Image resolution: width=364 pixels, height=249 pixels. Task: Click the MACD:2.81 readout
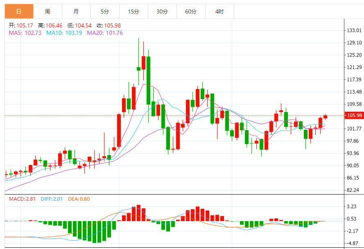[x=22, y=199]
